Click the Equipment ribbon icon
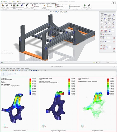 pyautogui.click(x=22, y=6)
